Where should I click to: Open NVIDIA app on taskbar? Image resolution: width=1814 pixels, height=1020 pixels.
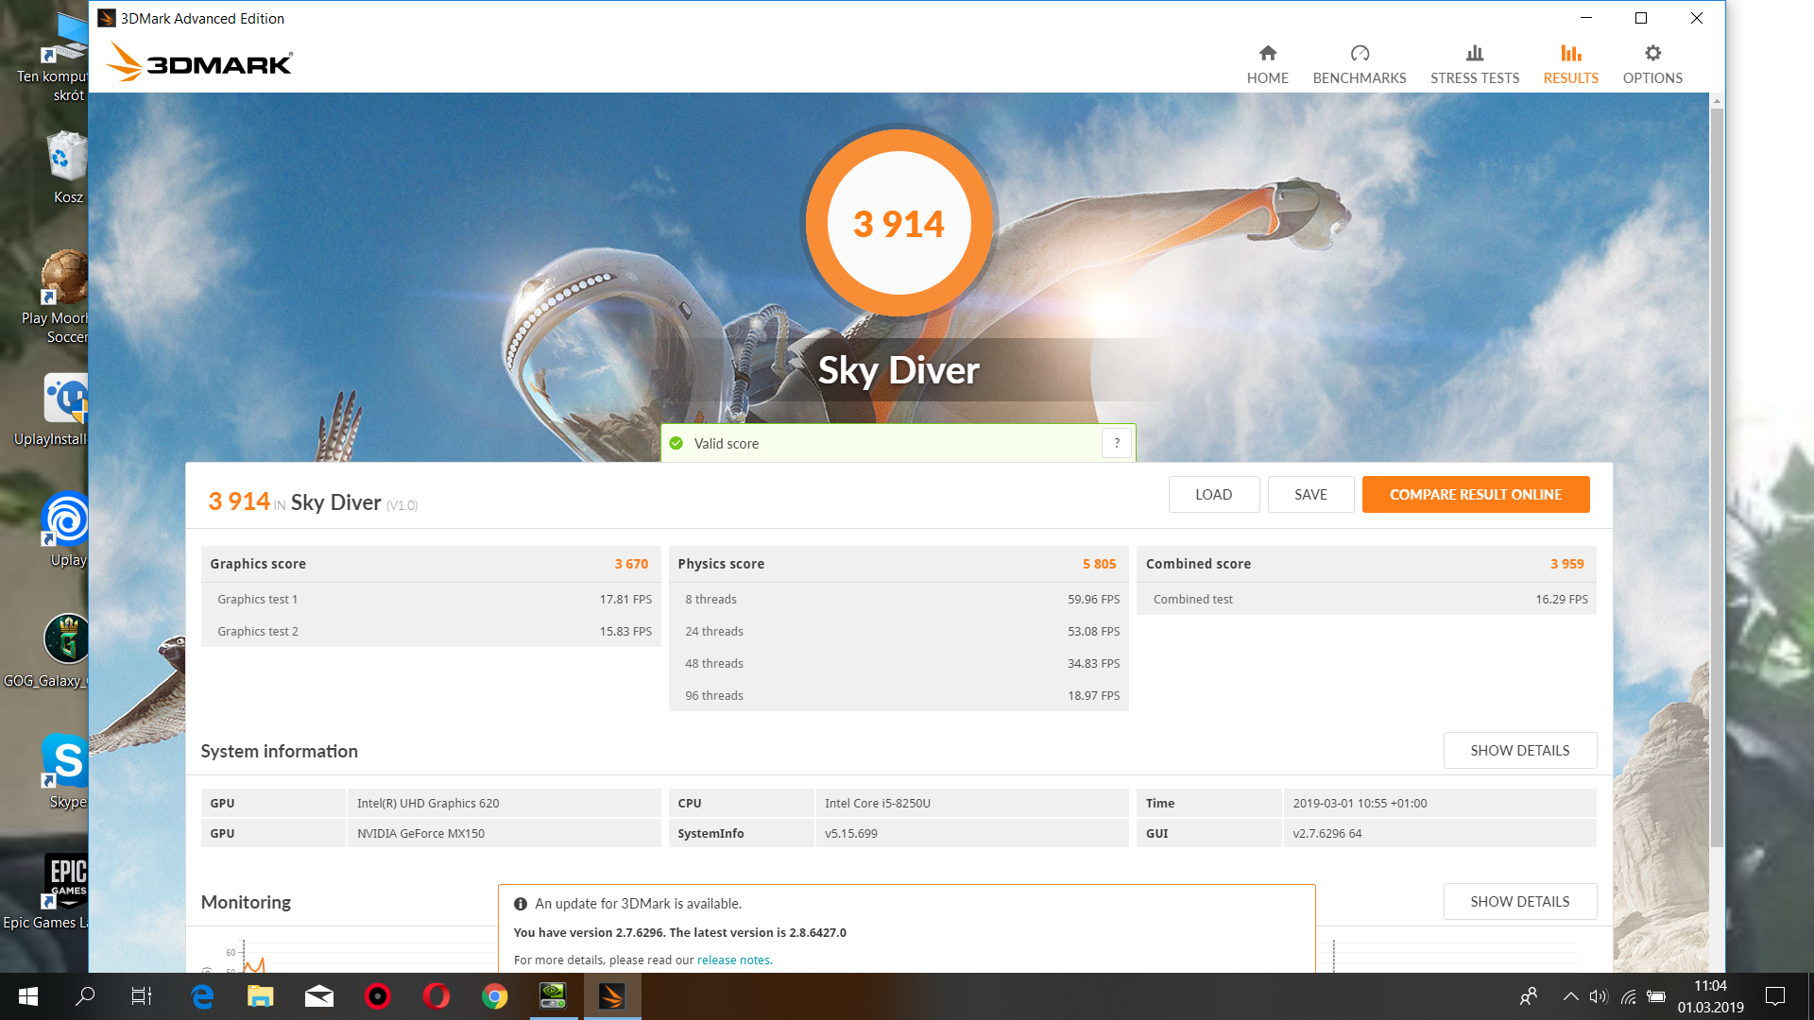coord(554,996)
